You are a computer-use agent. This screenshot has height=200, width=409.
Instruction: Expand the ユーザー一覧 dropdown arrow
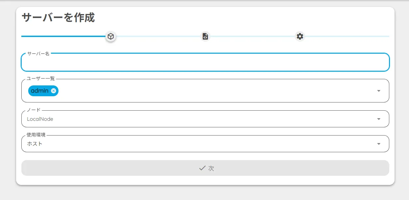click(x=379, y=91)
